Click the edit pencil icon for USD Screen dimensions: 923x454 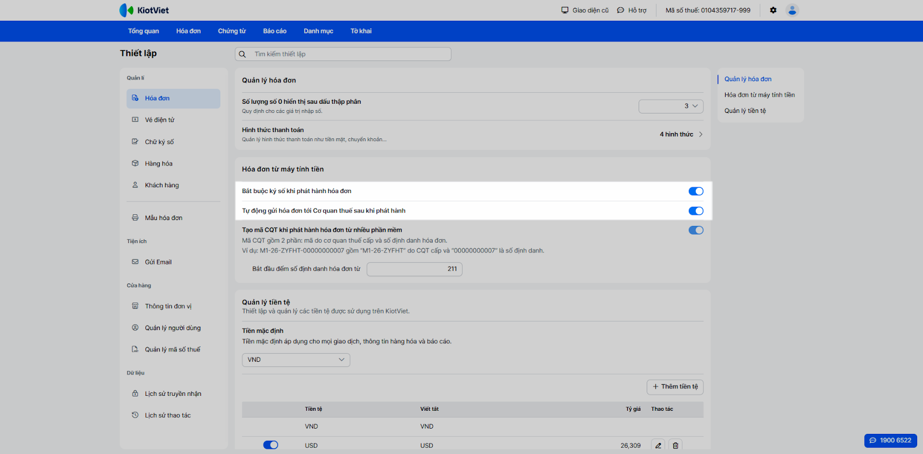[x=658, y=445]
